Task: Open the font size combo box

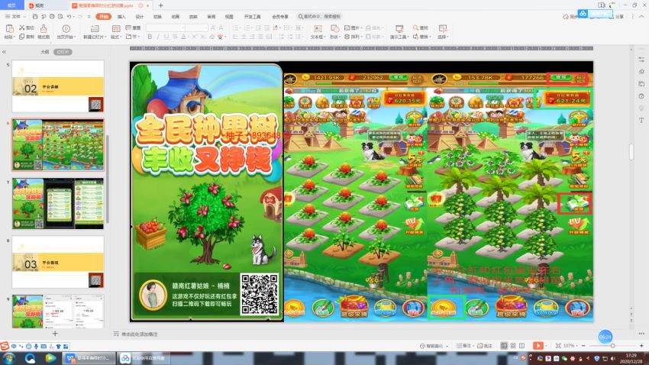Action: (x=196, y=27)
